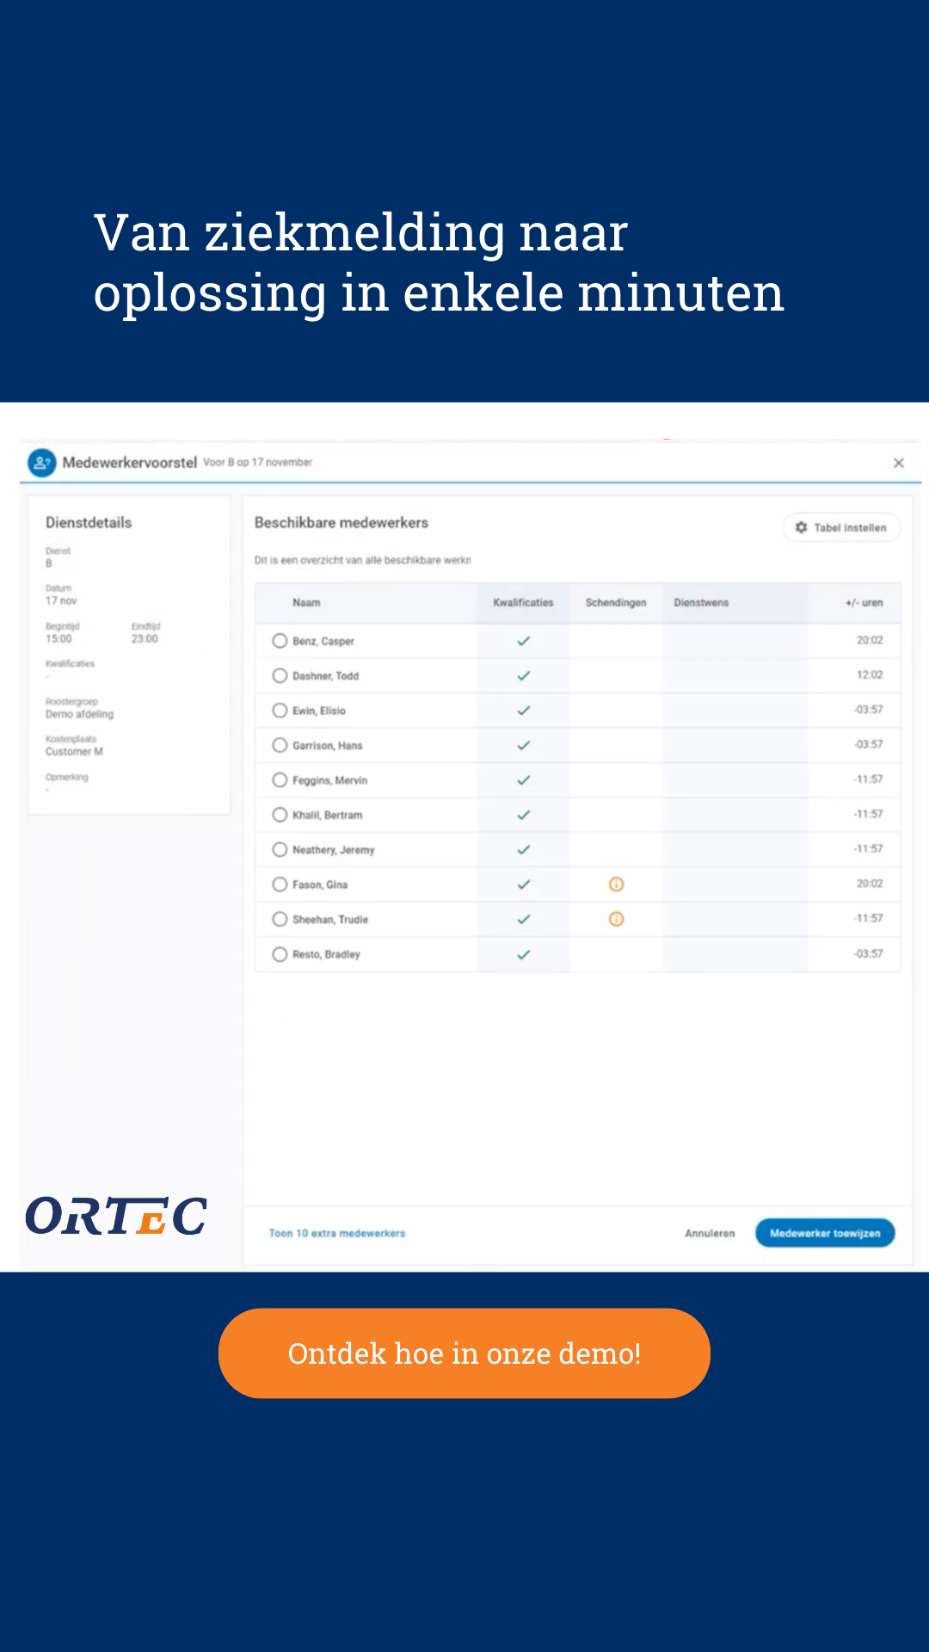Click the Medewerkervoorstel user icon
The width and height of the screenshot is (929, 1652).
click(x=42, y=463)
